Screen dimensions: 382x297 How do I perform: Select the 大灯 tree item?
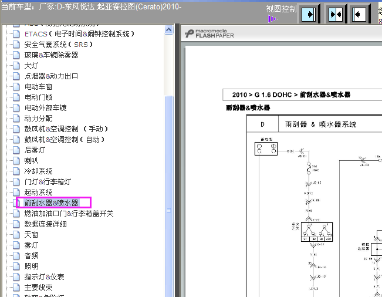tap(31, 66)
